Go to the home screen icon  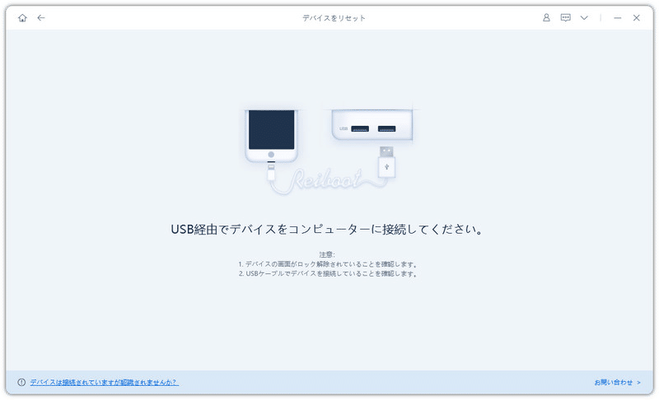23,17
